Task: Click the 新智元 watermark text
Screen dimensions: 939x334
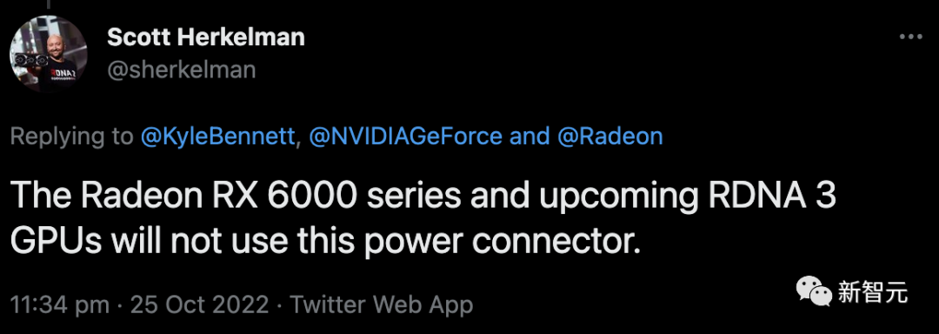Action: click(873, 293)
